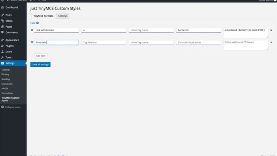Open Discussion settings submenu
The image size is (277, 156).
7,84
